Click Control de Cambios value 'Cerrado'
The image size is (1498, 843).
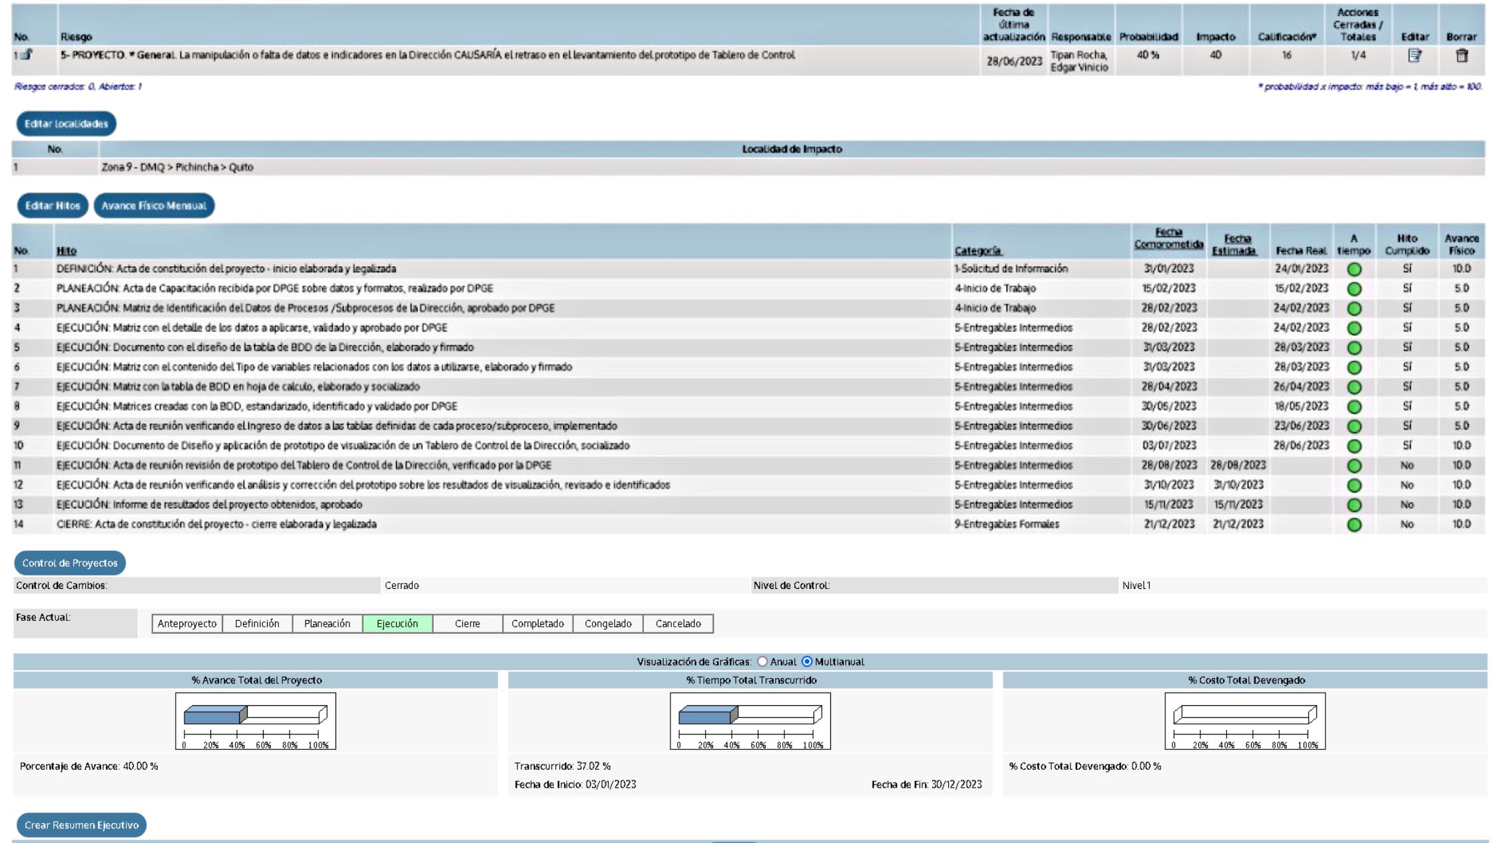tap(401, 586)
